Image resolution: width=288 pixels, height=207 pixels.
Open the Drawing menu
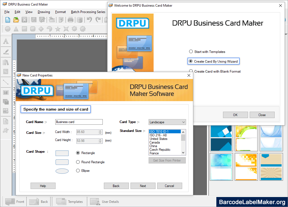[44, 12]
